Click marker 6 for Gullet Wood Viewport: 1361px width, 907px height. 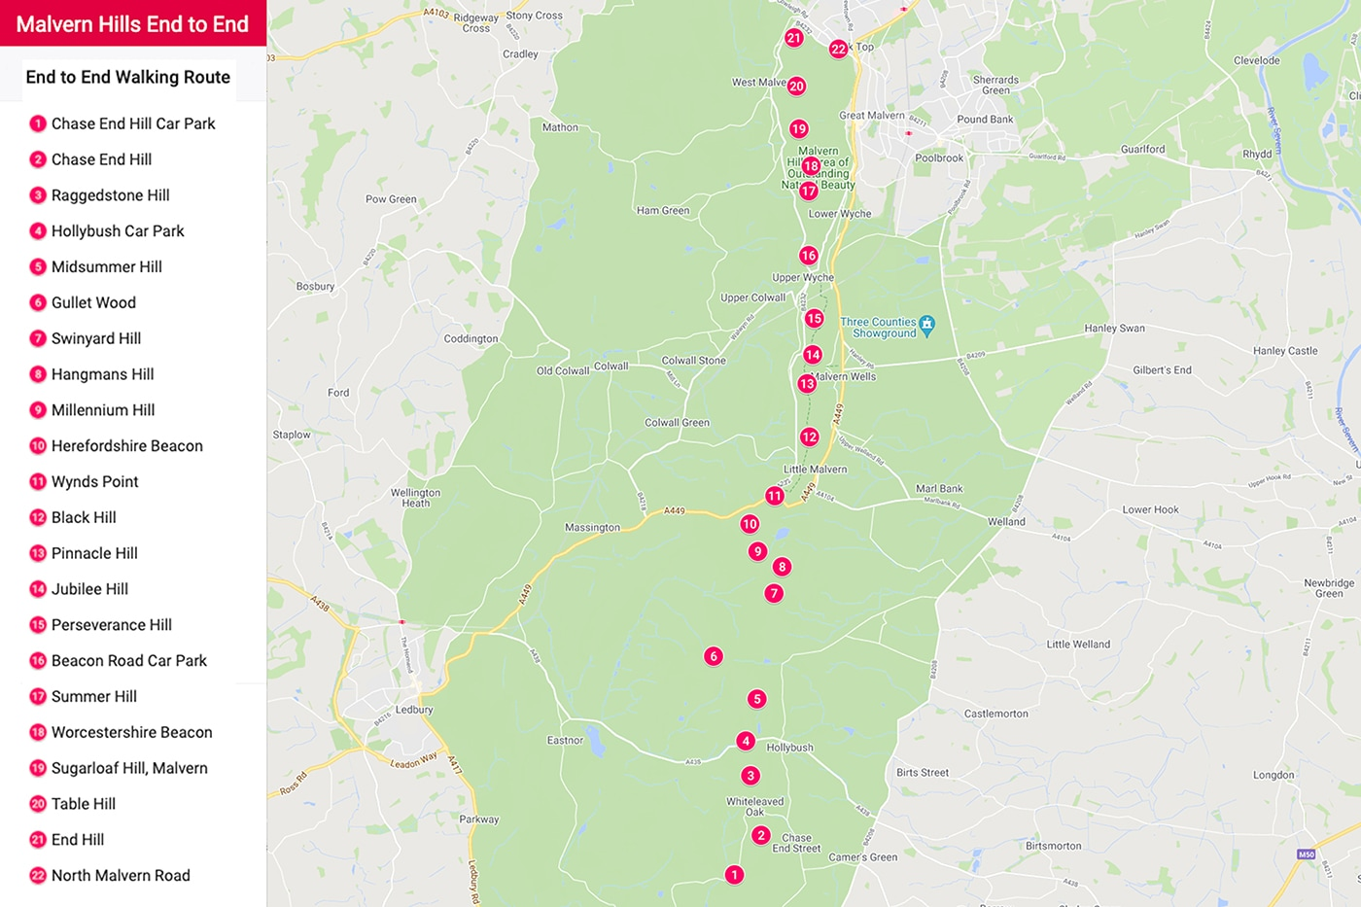713,655
